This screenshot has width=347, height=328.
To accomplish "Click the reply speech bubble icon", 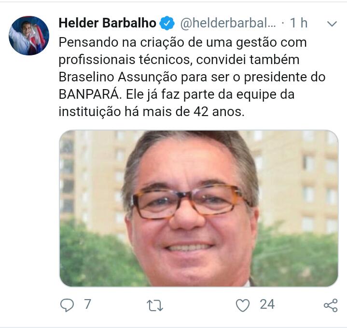I will pyautogui.click(x=67, y=305).
